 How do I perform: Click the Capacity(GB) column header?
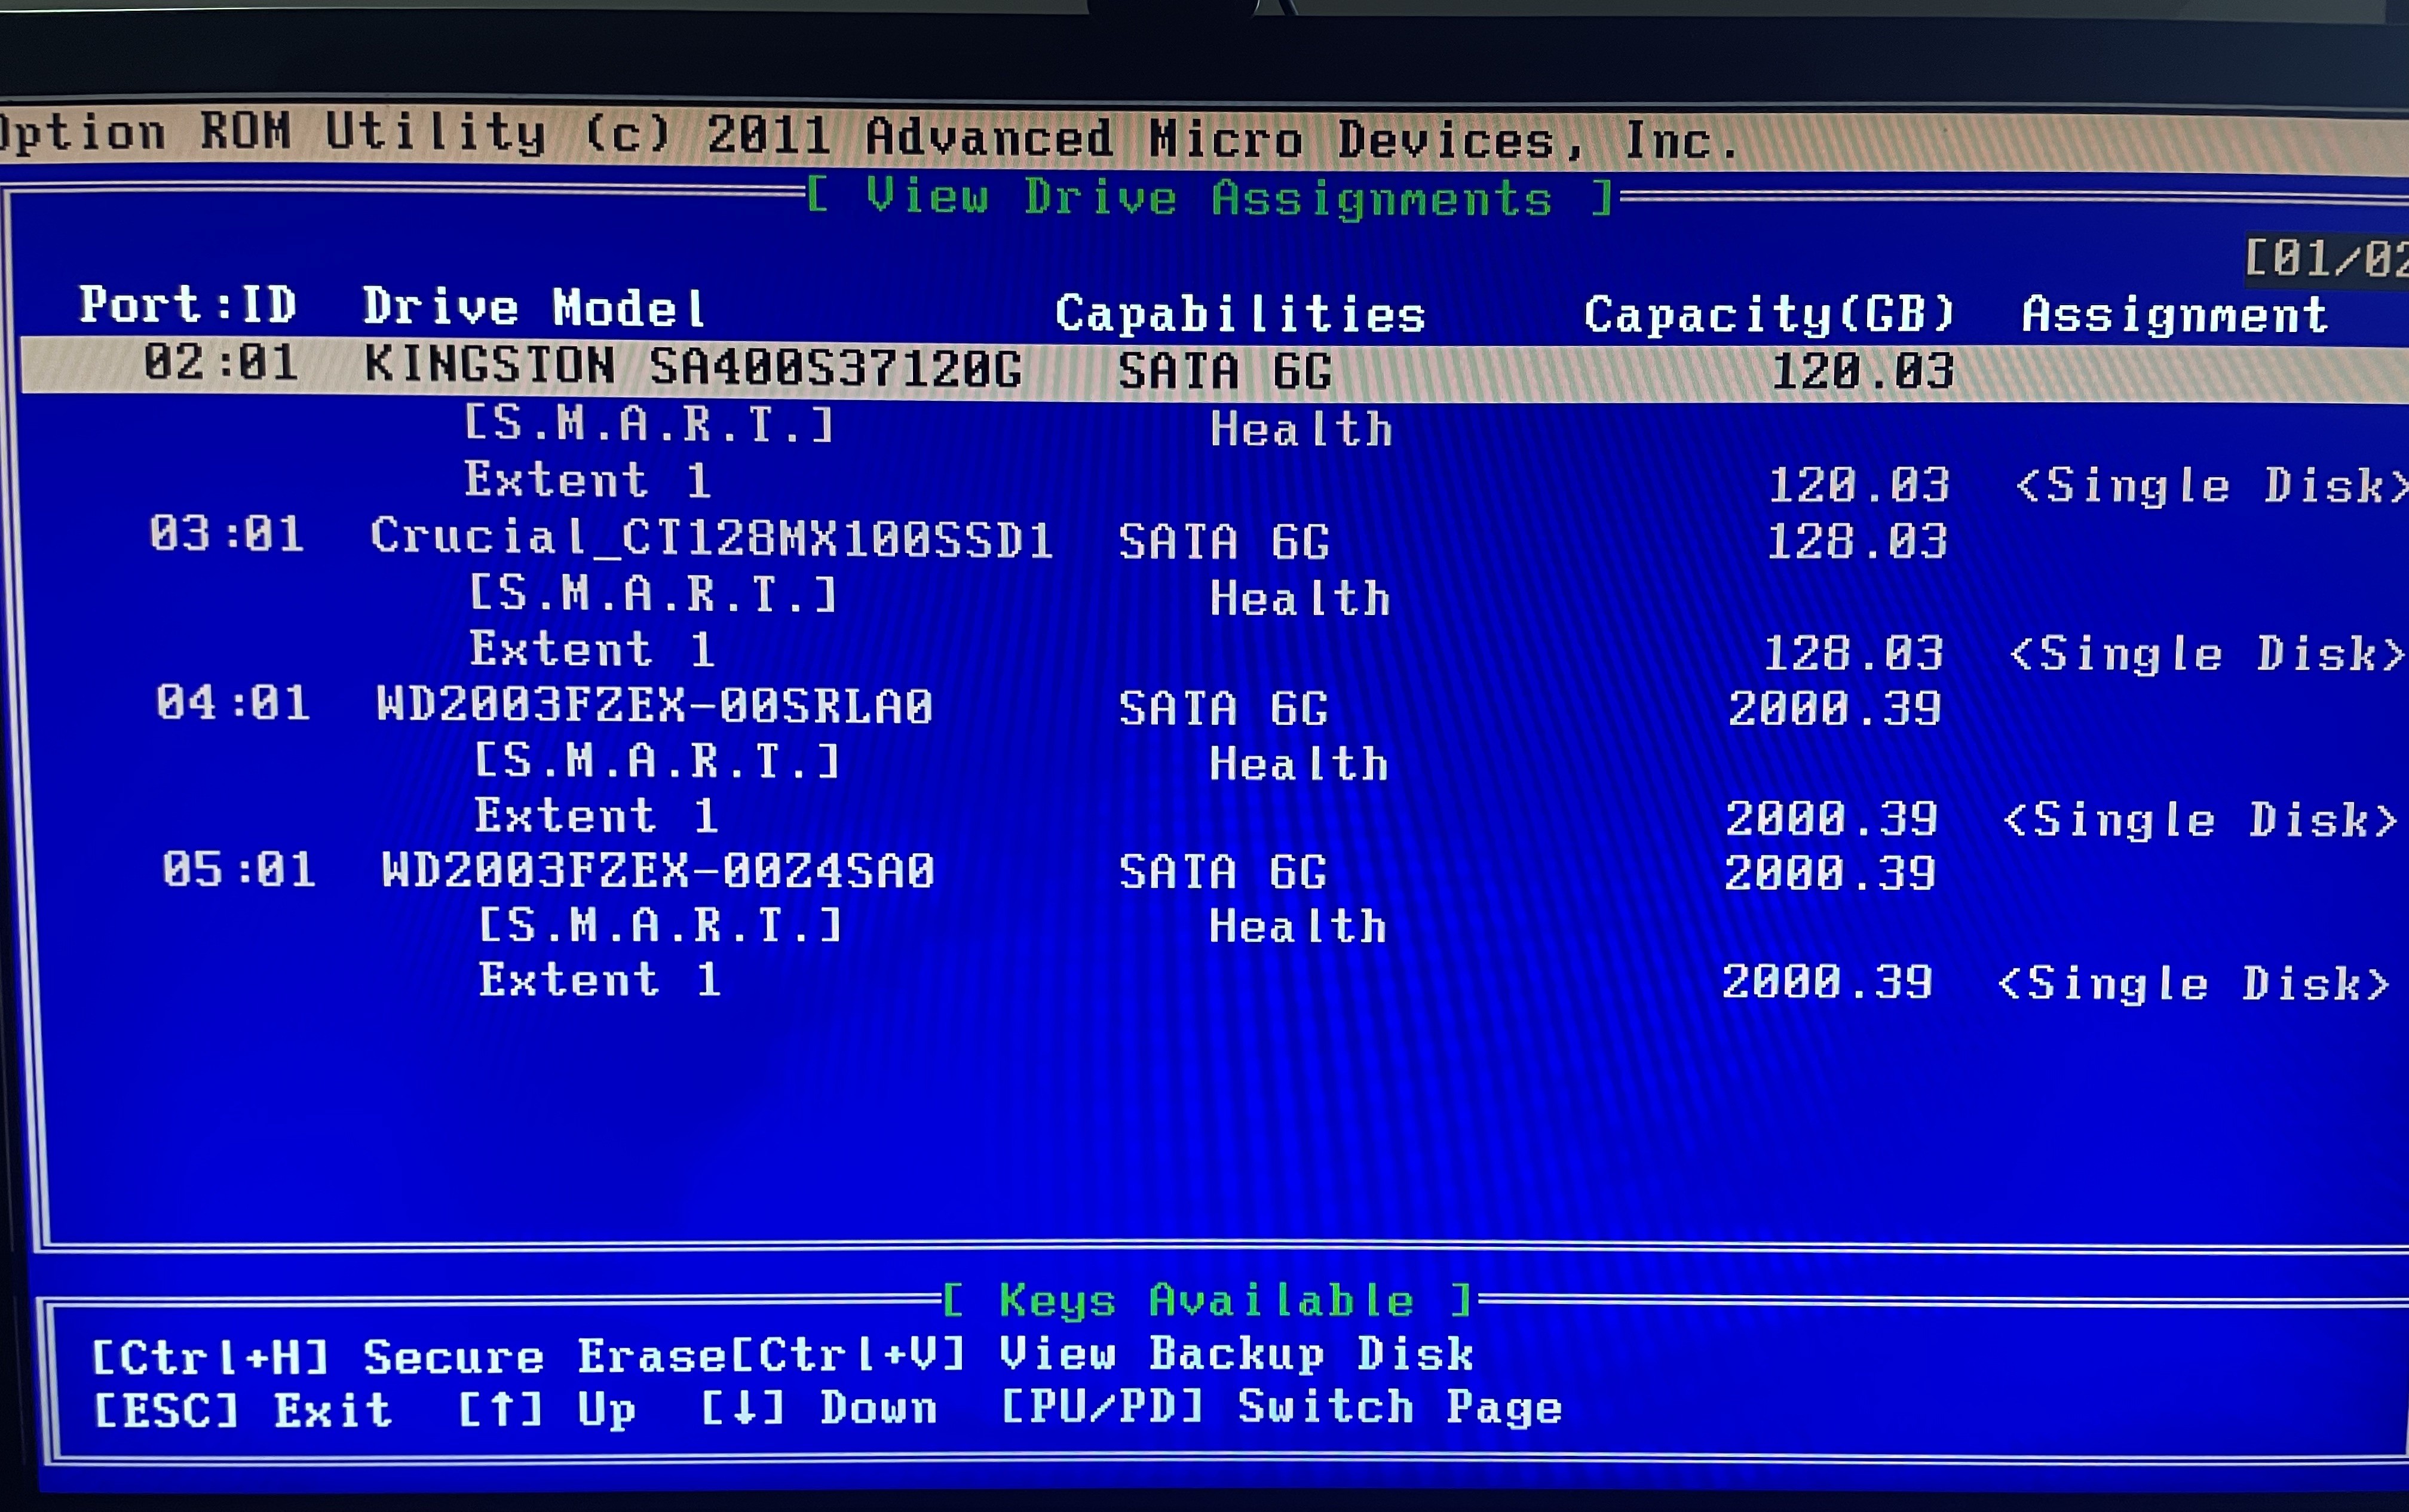[1769, 315]
